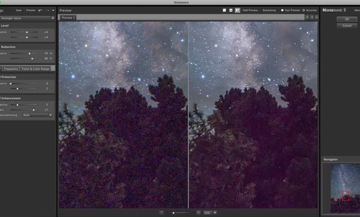
Task: Click the Cancel button
Action: click(347, 25)
